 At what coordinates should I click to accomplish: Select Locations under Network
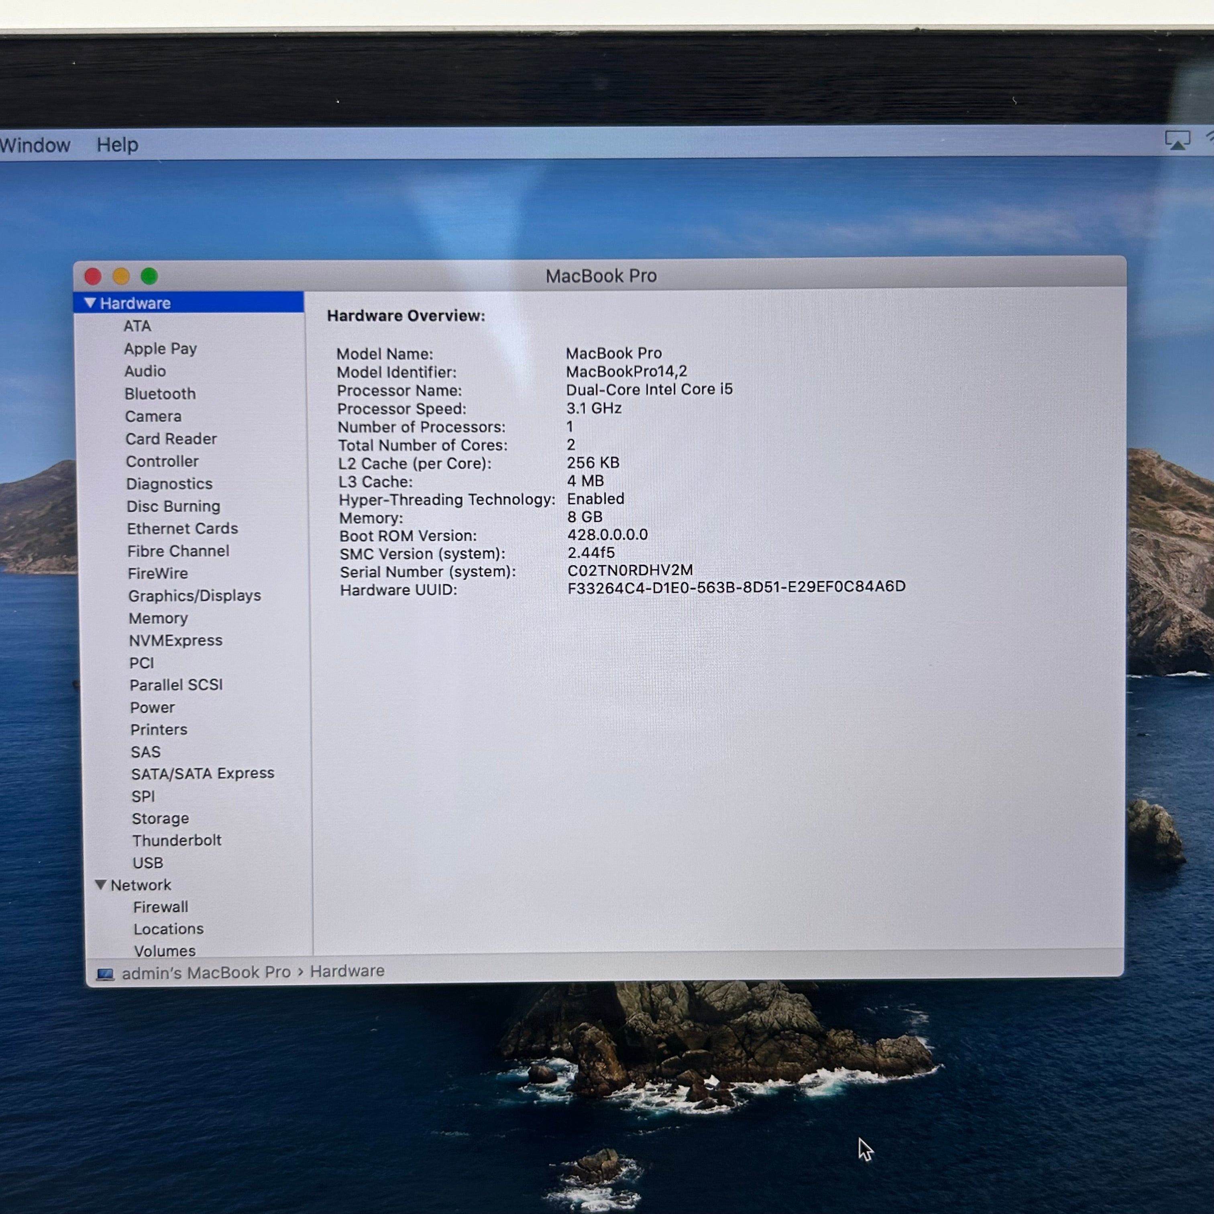tap(169, 929)
